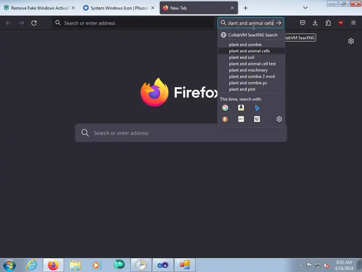Click the muted volume tray icon

326,265
